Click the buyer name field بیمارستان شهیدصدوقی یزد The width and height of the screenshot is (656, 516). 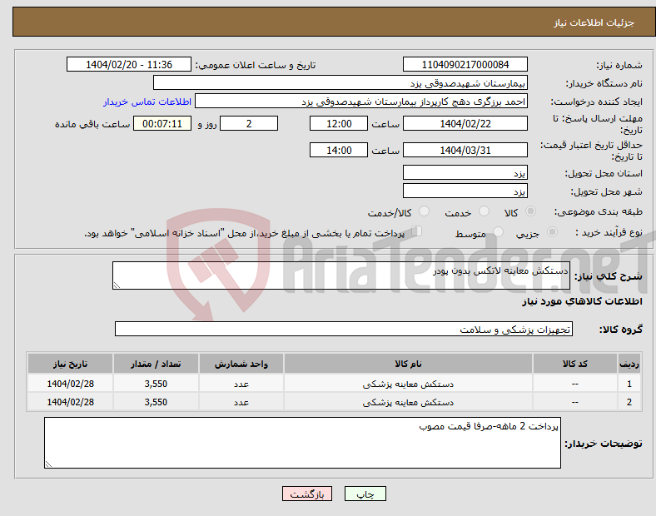coord(340,82)
